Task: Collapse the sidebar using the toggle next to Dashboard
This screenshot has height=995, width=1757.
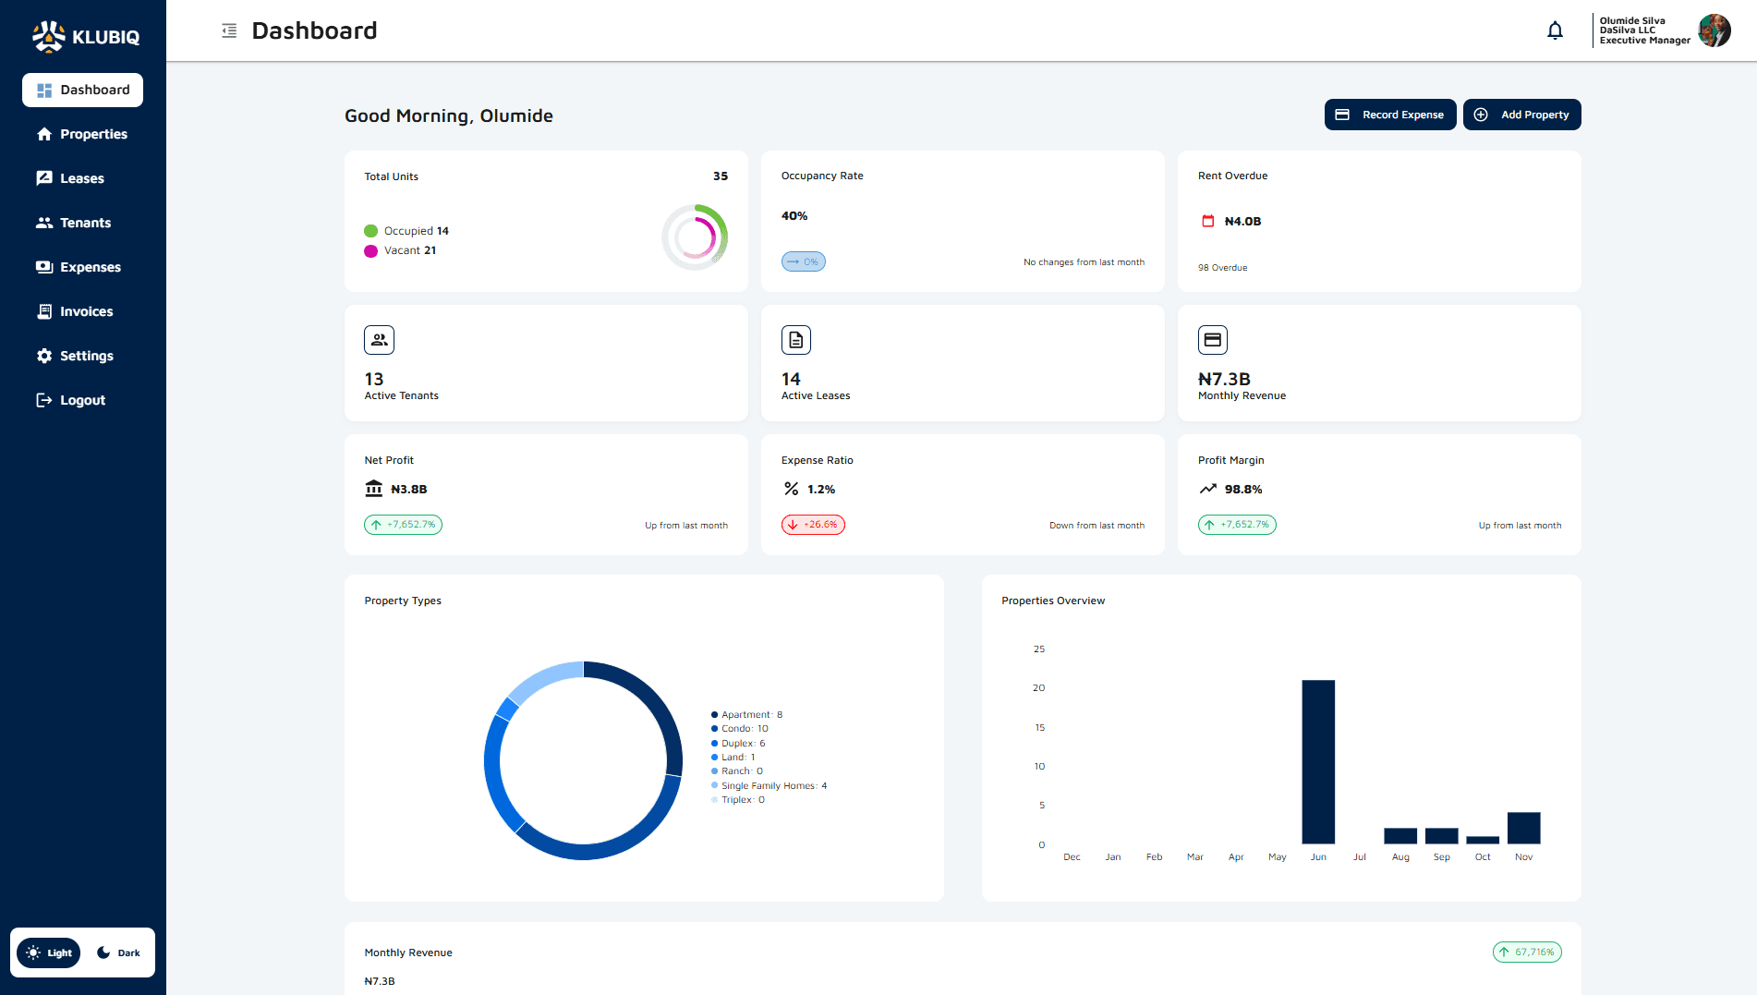Action: coord(227,30)
